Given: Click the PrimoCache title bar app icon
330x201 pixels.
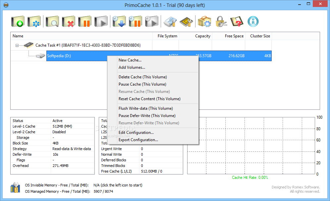Looking at the screenshot, I should tap(6, 5).
